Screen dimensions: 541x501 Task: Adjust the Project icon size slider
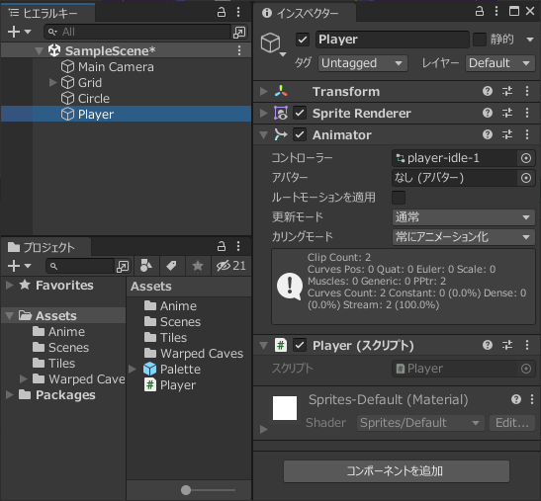[186, 490]
